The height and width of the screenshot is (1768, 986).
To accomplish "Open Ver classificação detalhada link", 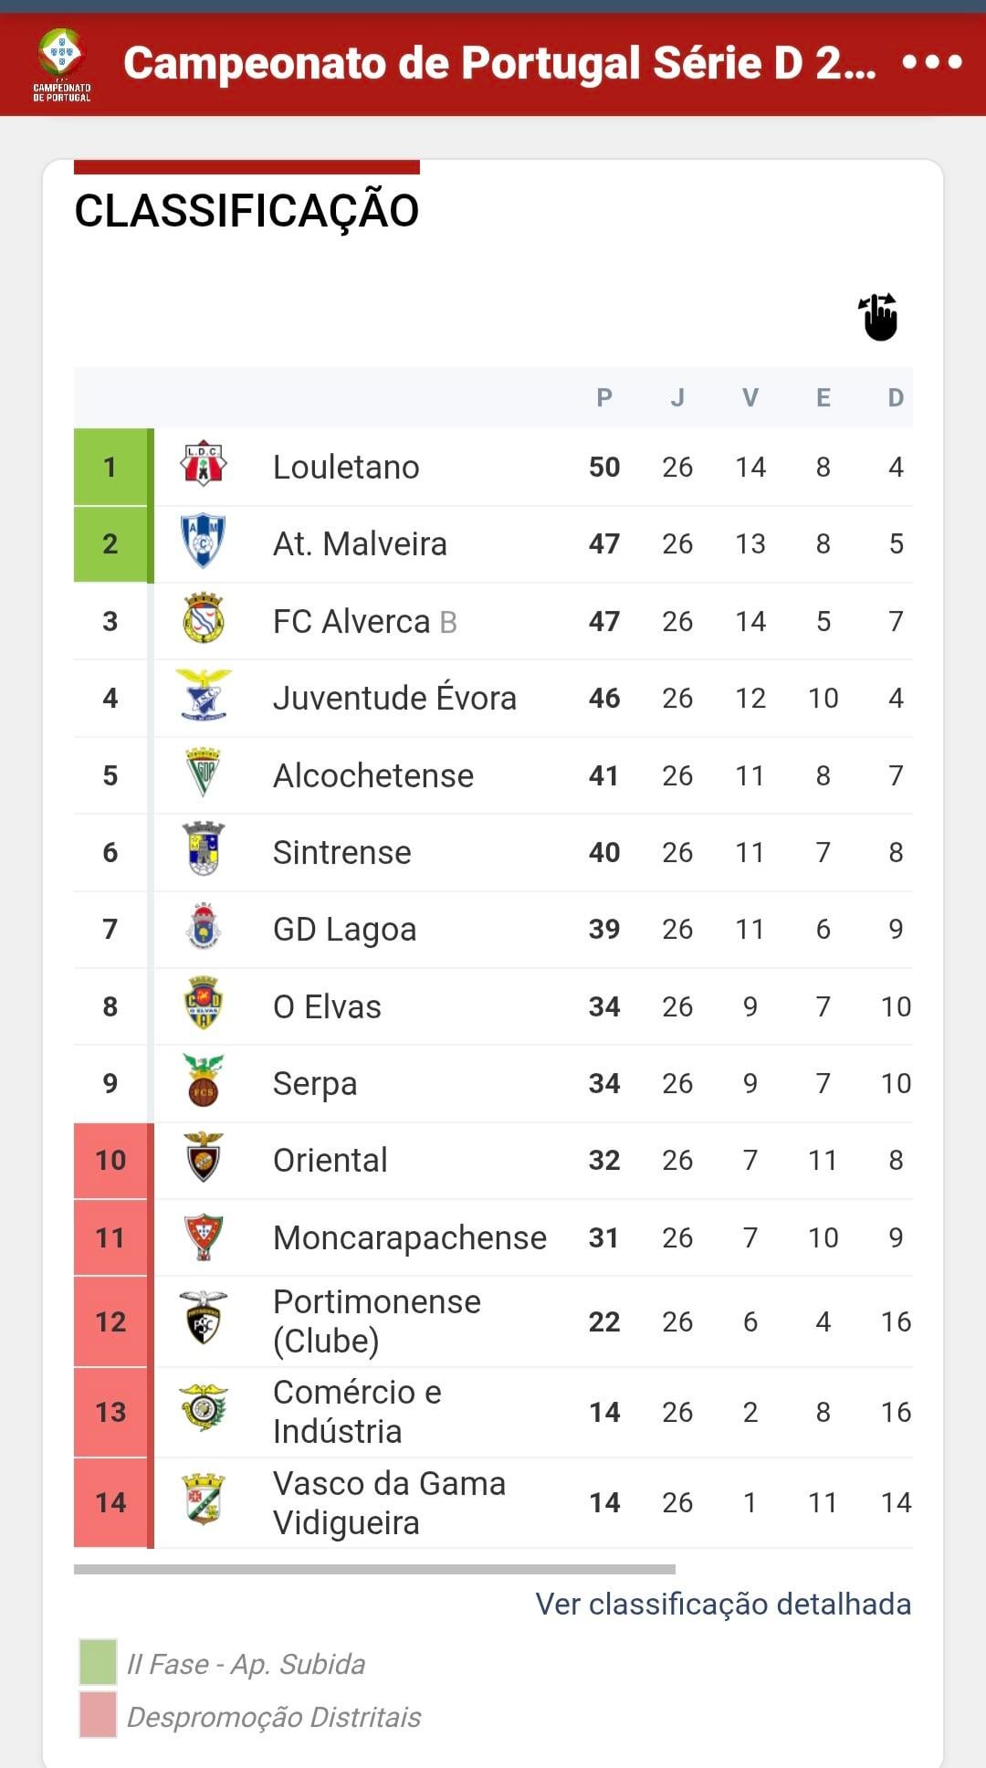I will [722, 1604].
